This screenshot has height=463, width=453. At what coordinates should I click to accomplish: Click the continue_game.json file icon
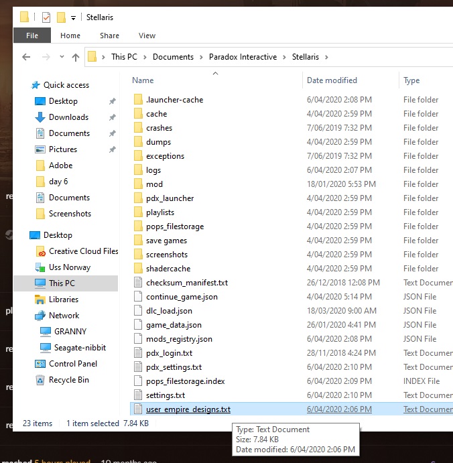pos(138,297)
